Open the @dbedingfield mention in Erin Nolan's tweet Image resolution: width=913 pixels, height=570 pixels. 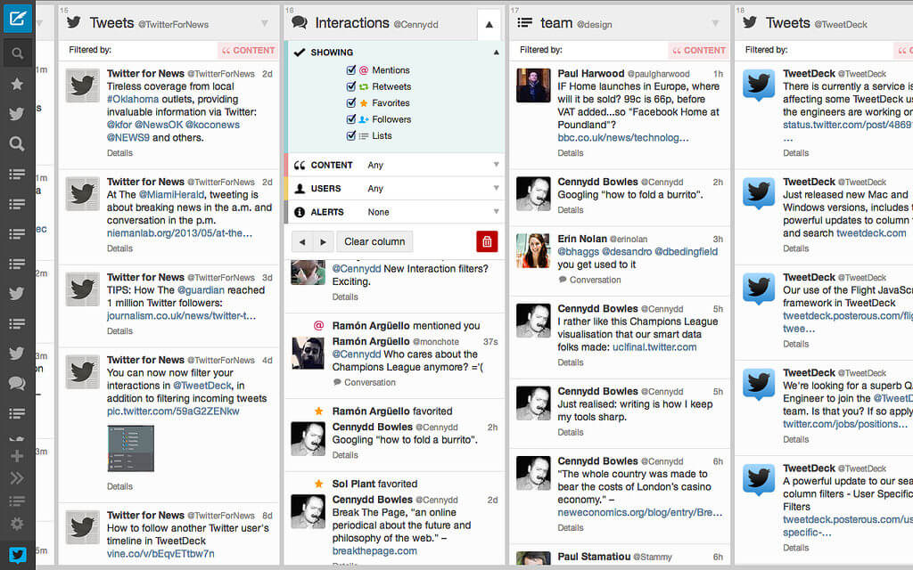pos(686,252)
